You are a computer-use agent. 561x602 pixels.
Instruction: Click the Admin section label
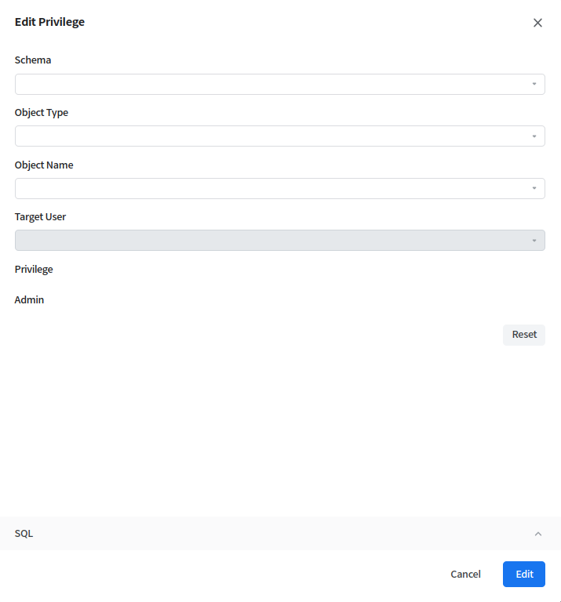coord(30,300)
